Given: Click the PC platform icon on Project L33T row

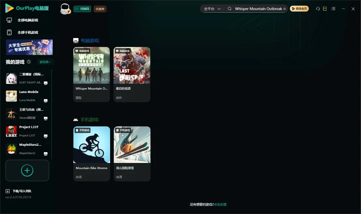Looking at the screenshot, I should click(45, 136).
